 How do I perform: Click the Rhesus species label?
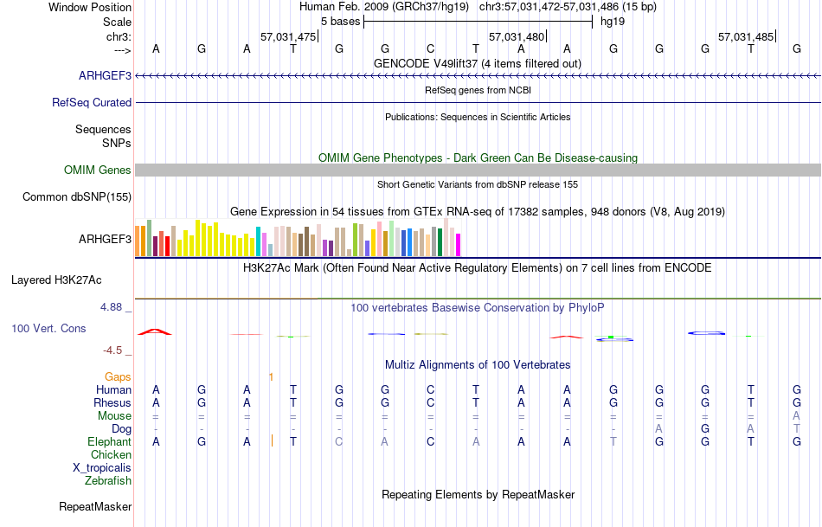(112, 403)
